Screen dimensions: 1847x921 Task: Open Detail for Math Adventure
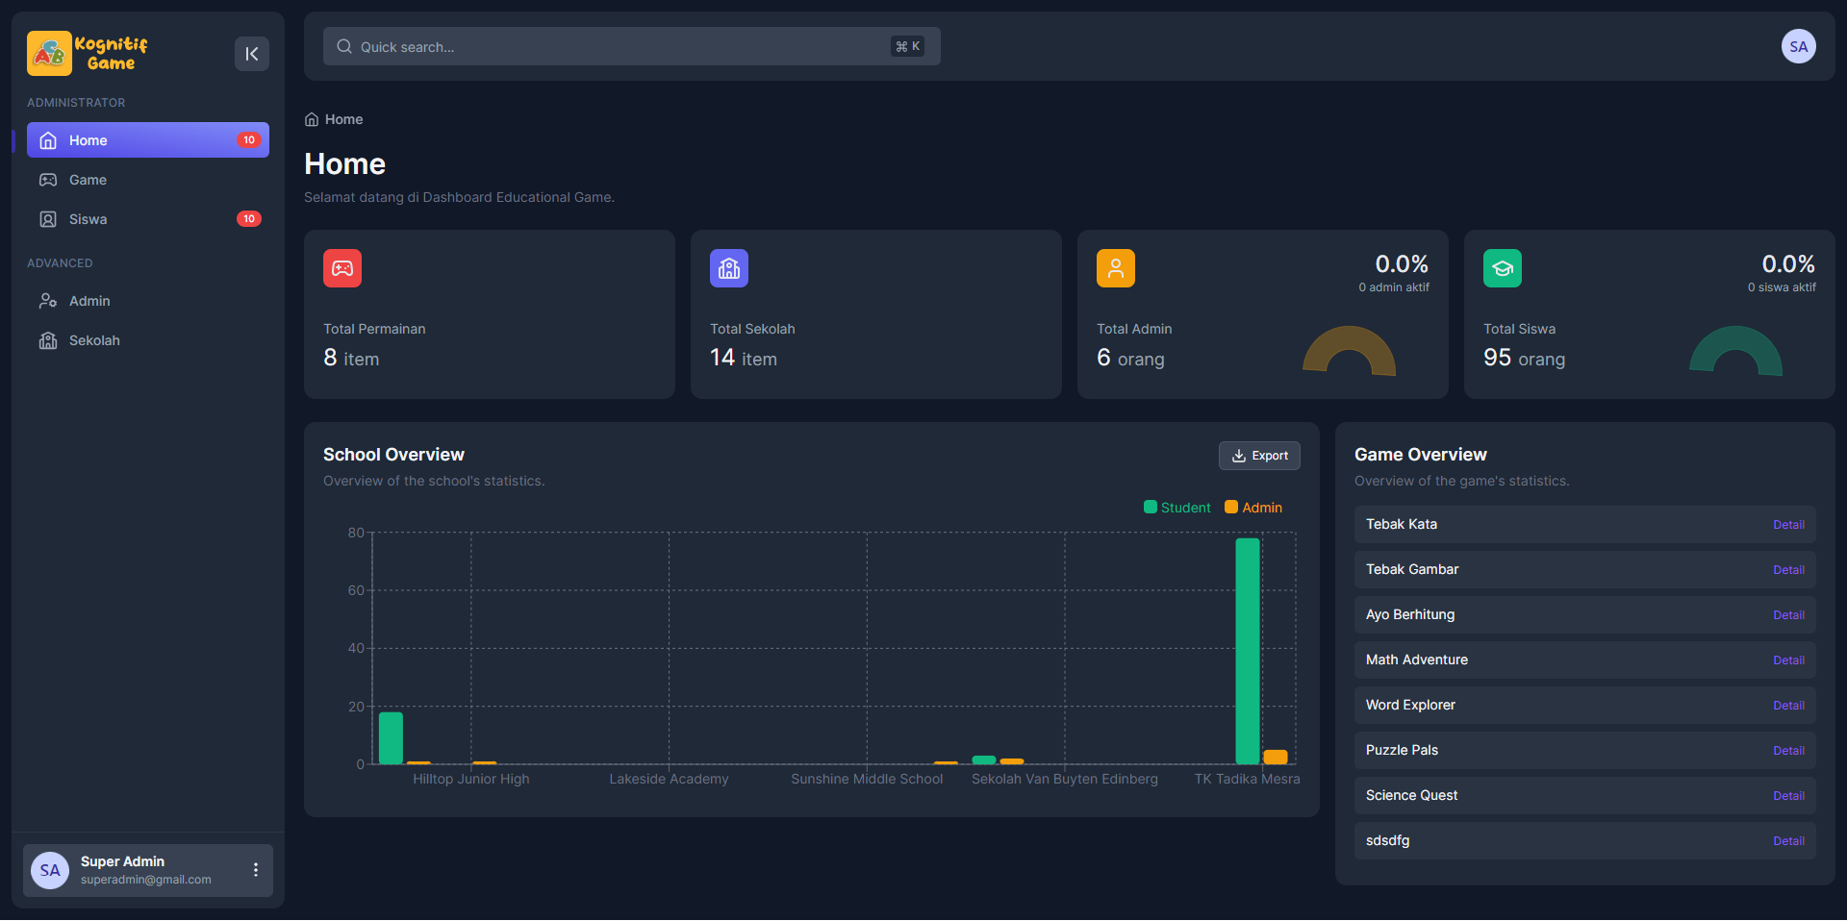click(x=1788, y=660)
